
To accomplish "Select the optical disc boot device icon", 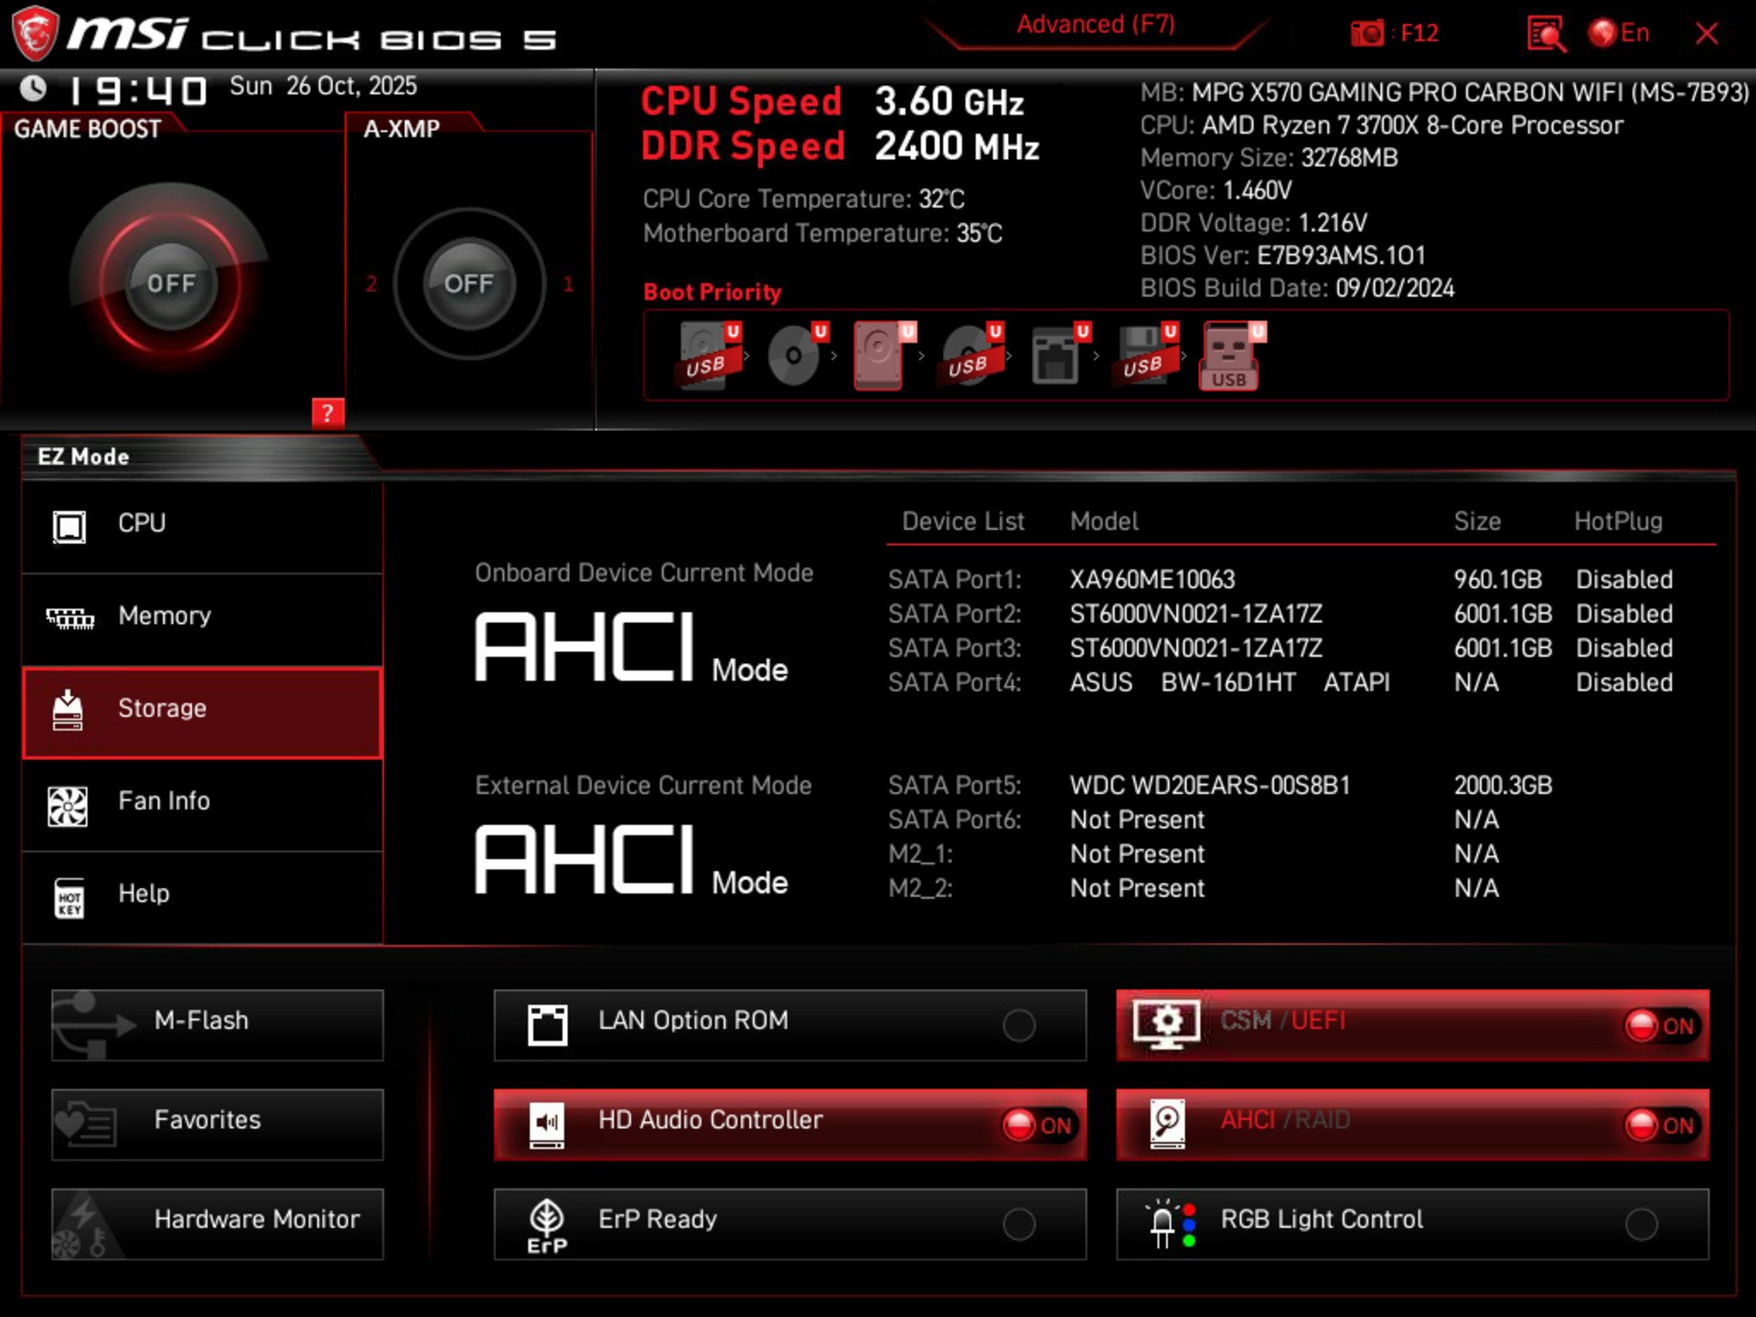I will pyautogui.click(x=794, y=355).
